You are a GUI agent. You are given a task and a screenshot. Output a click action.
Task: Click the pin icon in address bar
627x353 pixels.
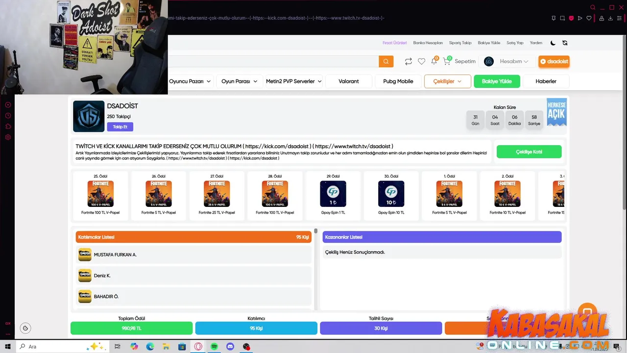554,18
